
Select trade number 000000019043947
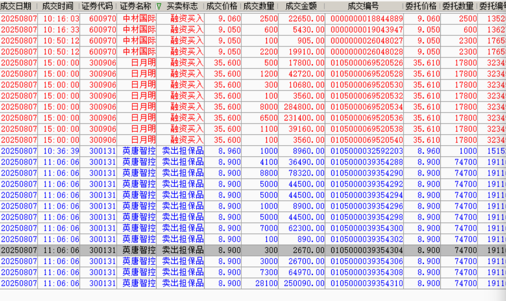pos(367,30)
